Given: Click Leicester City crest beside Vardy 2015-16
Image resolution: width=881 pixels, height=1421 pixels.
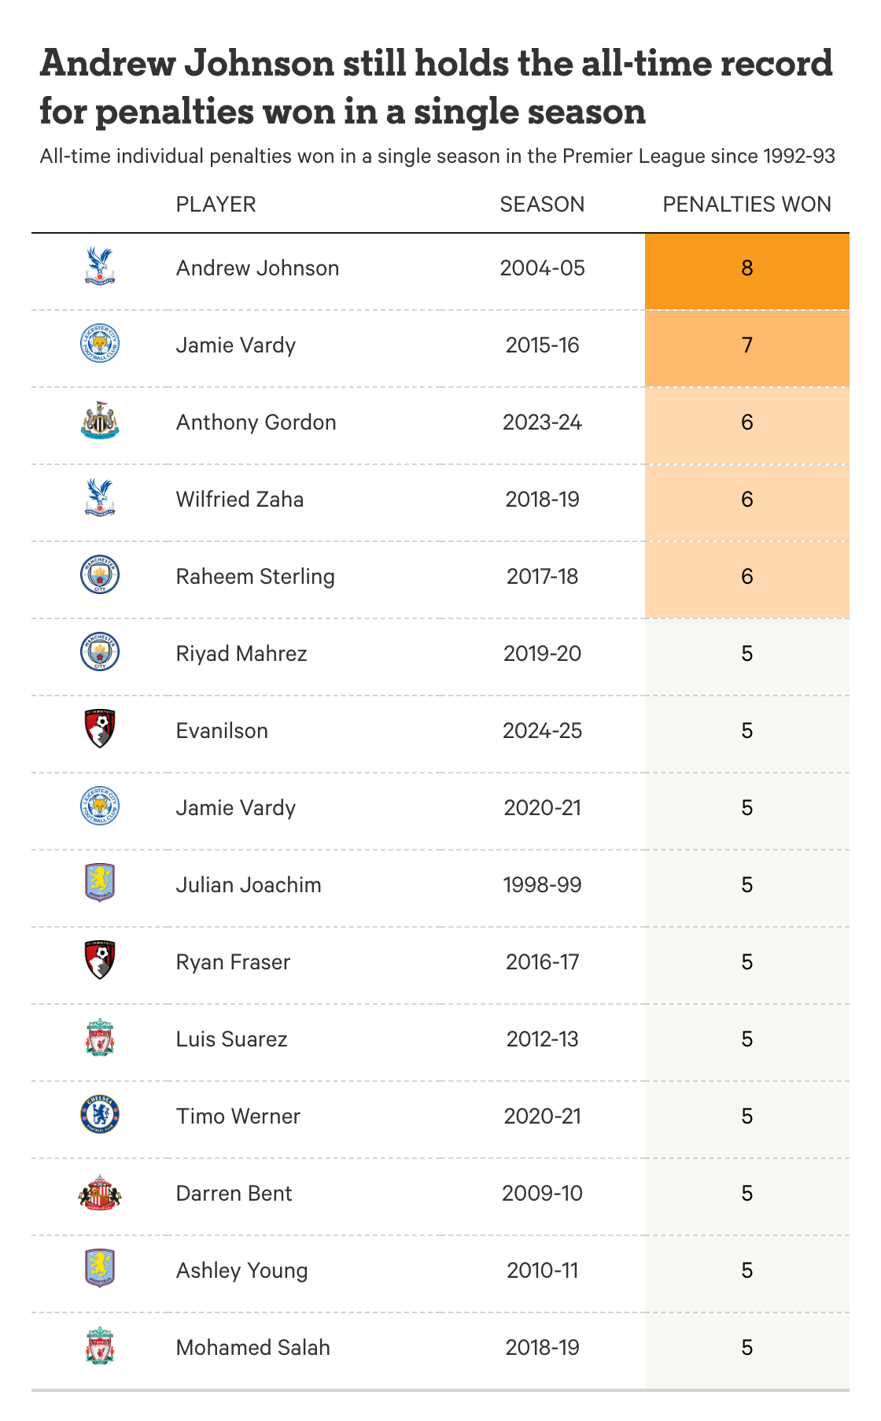Looking at the screenshot, I should point(100,345).
